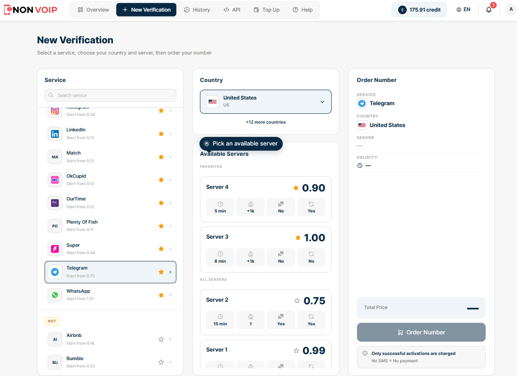
Task: Click the NON VOIP logo
Action: [30, 9]
